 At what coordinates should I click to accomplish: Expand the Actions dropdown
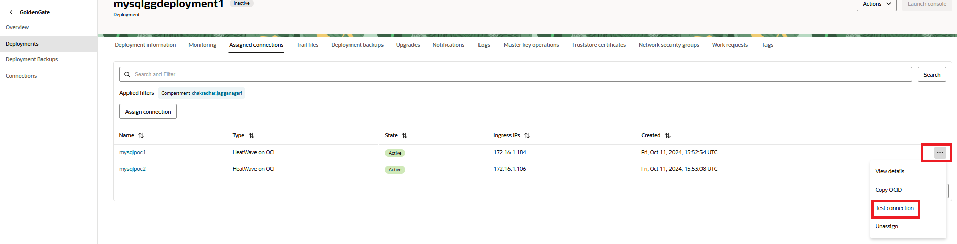tap(877, 4)
